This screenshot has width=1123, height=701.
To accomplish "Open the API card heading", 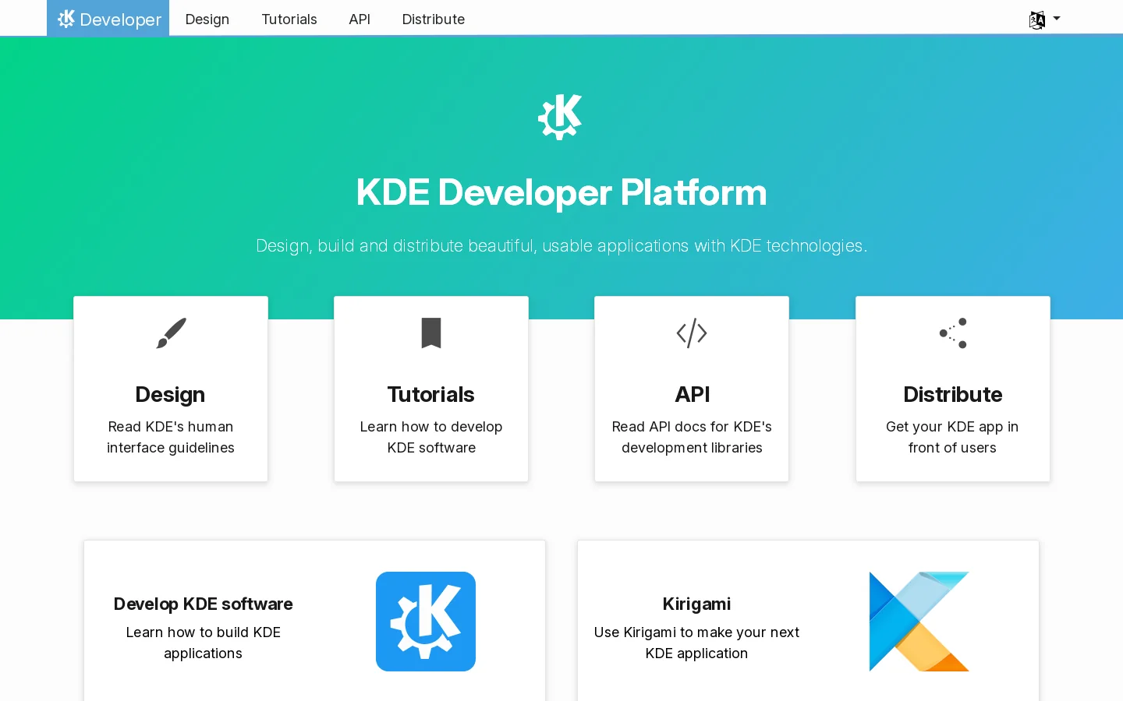I will 693,394.
